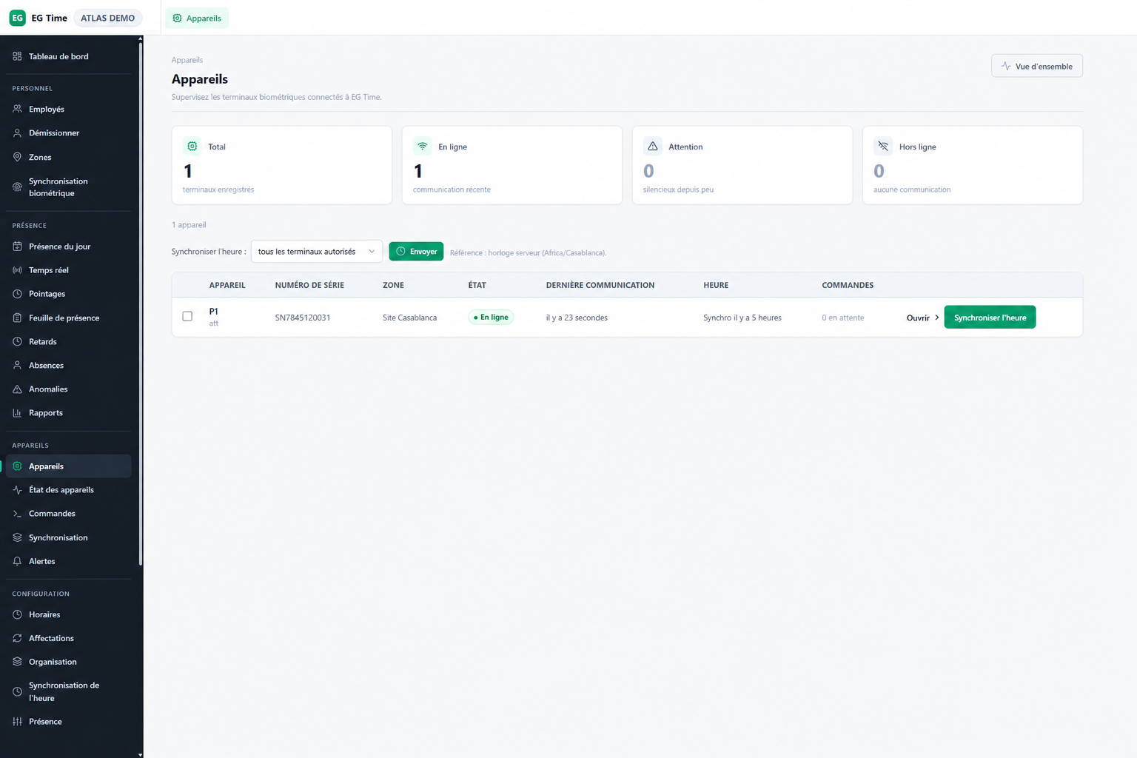The height and width of the screenshot is (758, 1137).
Task: Click the En ligne status badge
Action: [492, 317]
